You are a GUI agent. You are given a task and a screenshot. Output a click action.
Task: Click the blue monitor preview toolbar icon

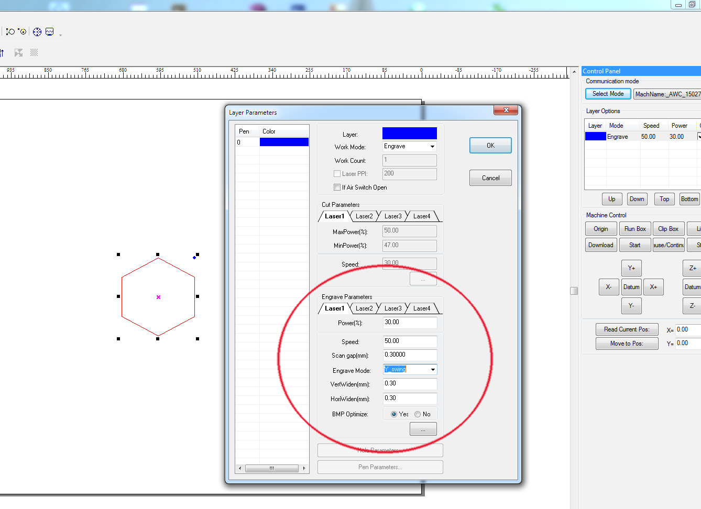[x=50, y=32]
